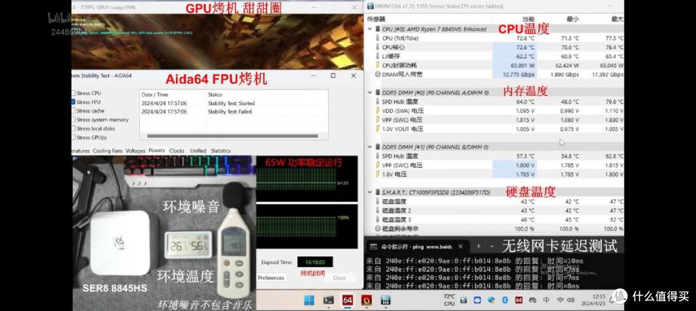Switch to the Clocks tab

coord(177,151)
